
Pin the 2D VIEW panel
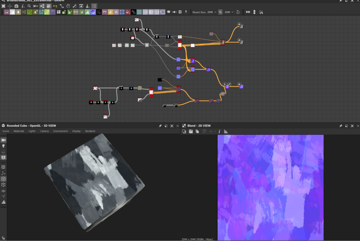[341, 126]
